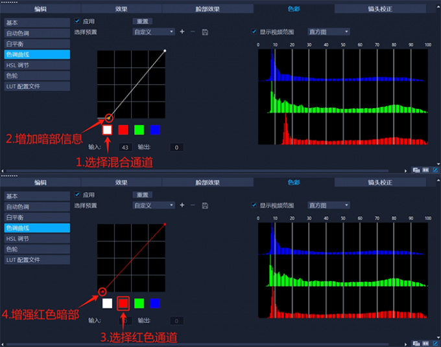This screenshot has width=441, height=347.
Task: Click the minus remove-preset icon in the lower panel
Action: click(193, 205)
